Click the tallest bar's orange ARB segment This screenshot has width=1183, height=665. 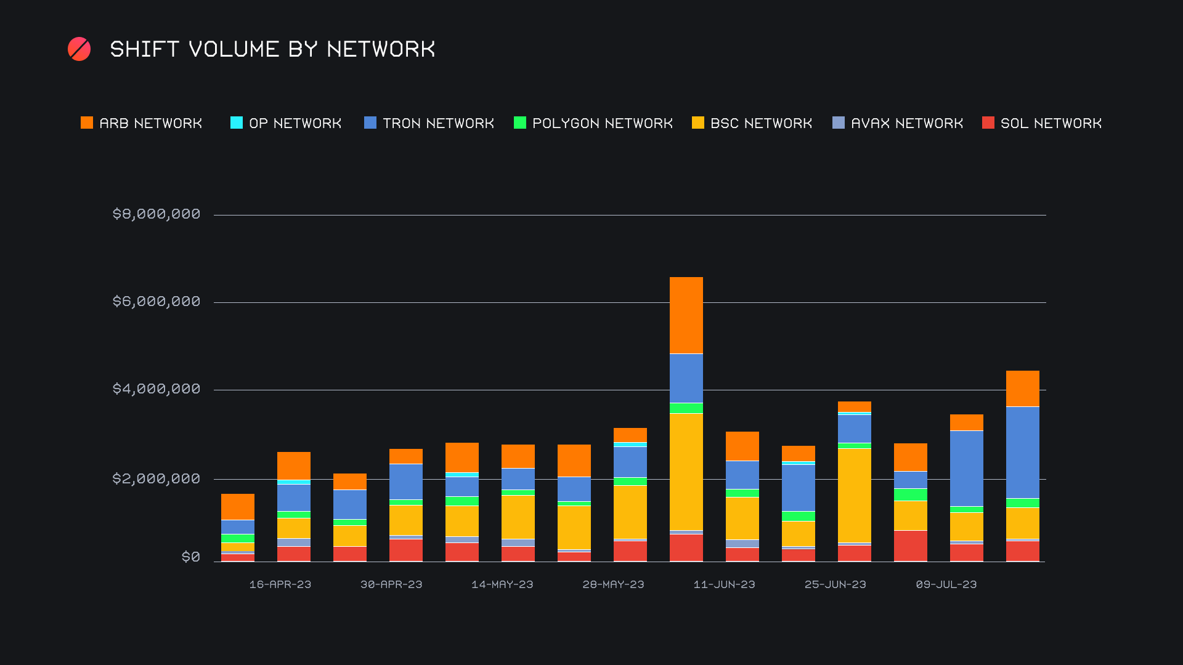pyautogui.click(x=686, y=315)
